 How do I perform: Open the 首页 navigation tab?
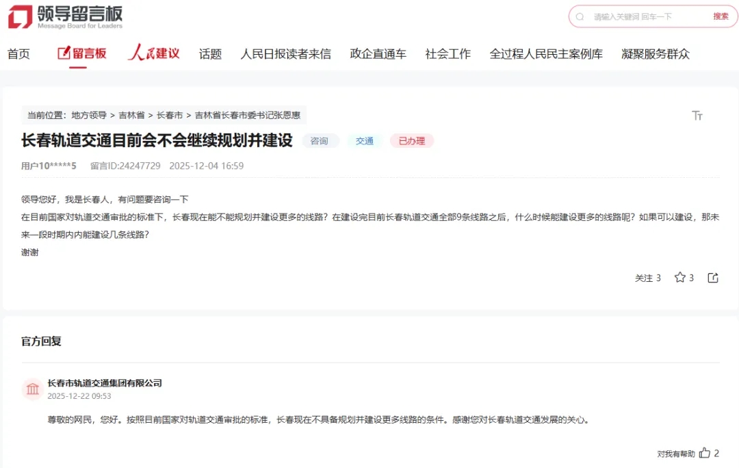(x=18, y=54)
